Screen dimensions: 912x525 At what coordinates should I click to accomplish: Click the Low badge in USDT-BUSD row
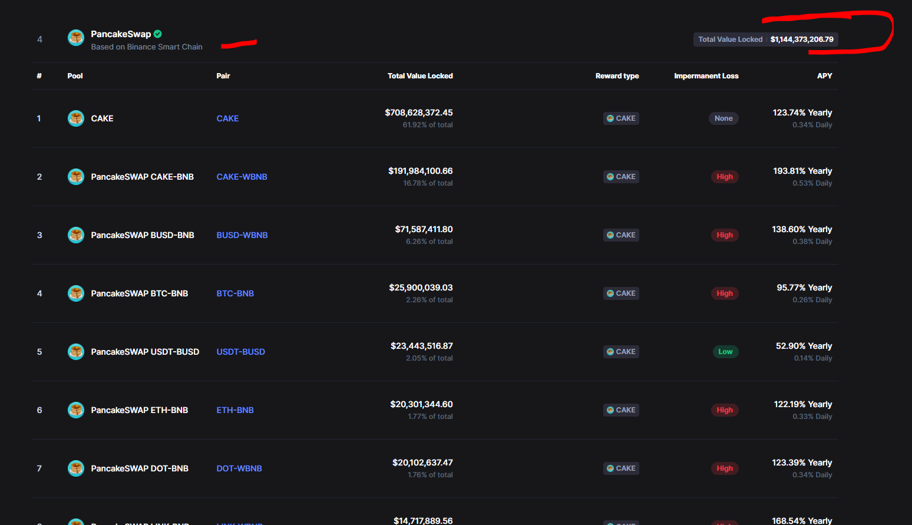(x=725, y=352)
